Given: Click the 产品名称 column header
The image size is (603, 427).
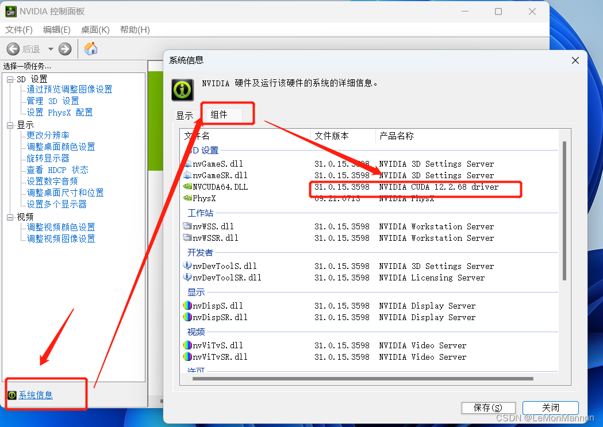Looking at the screenshot, I should point(397,136).
